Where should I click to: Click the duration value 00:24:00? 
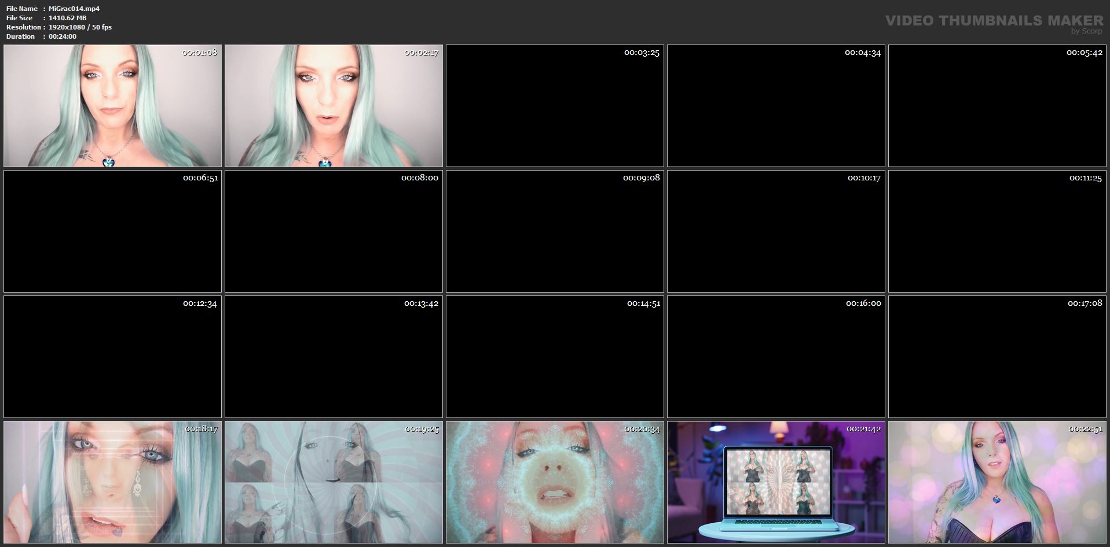63,36
